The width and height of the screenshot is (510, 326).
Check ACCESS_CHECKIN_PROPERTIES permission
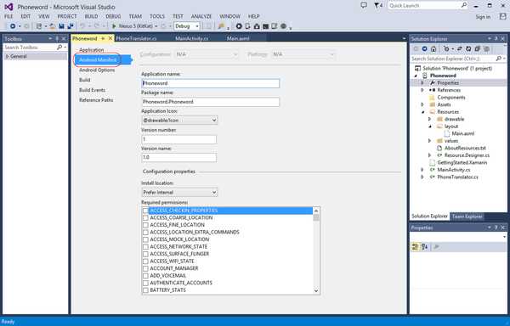coord(145,211)
